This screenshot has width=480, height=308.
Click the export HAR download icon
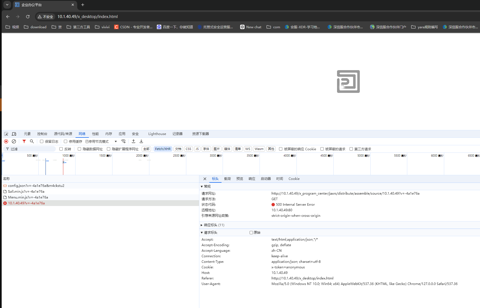pyautogui.click(x=141, y=141)
